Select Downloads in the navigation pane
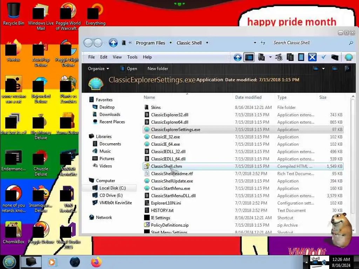This screenshot has width=359, height=269. pyautogui.click(x=110, y=115)
